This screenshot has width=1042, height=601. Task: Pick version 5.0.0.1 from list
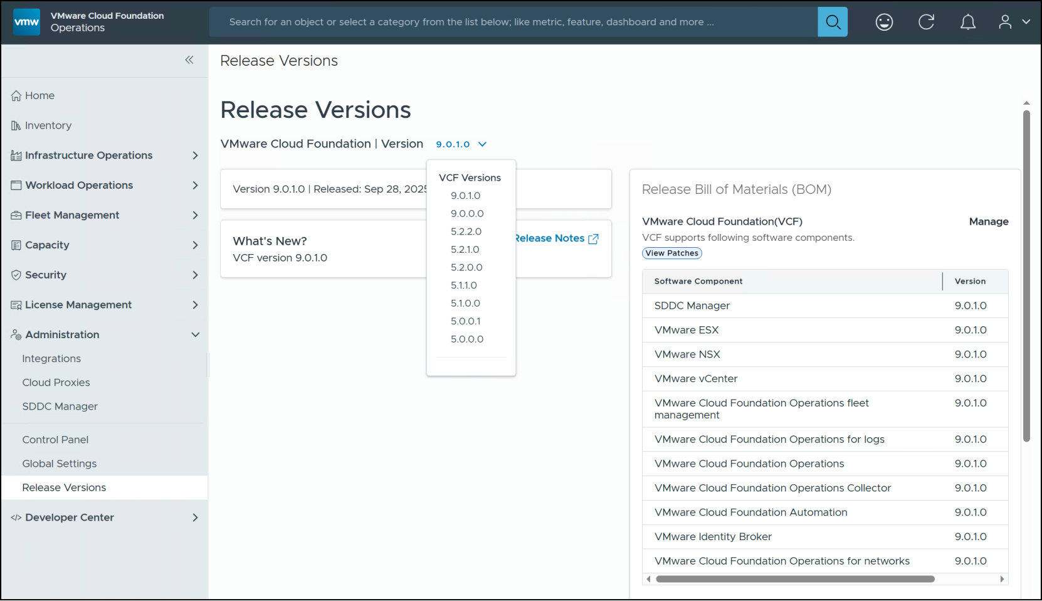tap(466, 321)
